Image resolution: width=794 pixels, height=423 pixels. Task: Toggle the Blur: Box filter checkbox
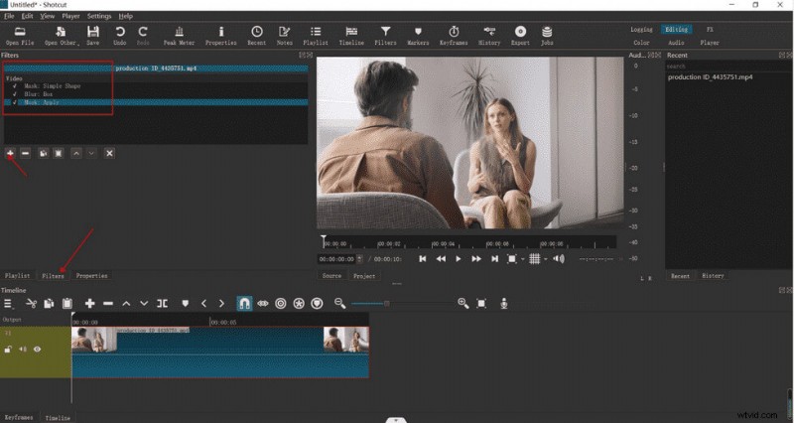[x=15, y=94]
